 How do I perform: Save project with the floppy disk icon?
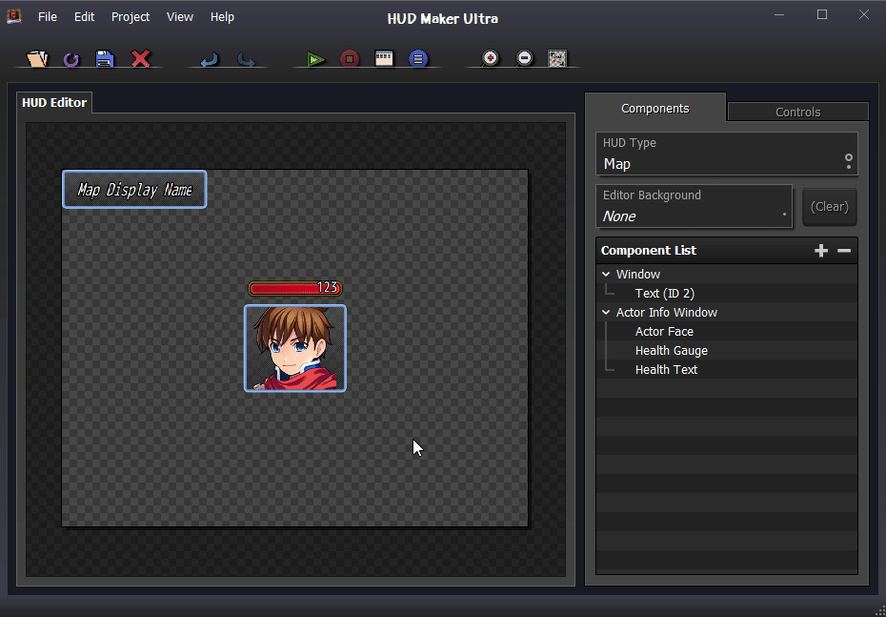point(105,59)
